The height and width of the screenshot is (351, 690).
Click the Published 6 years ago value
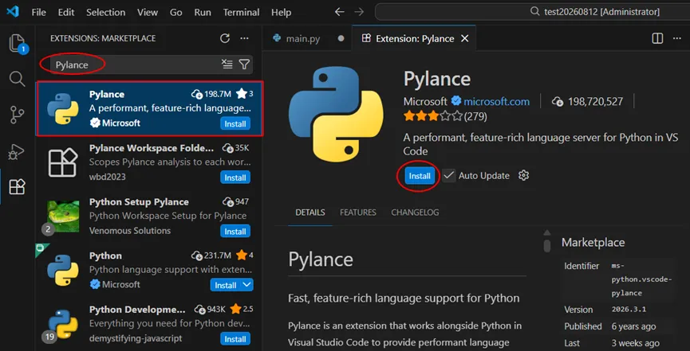tap(633, 326)
